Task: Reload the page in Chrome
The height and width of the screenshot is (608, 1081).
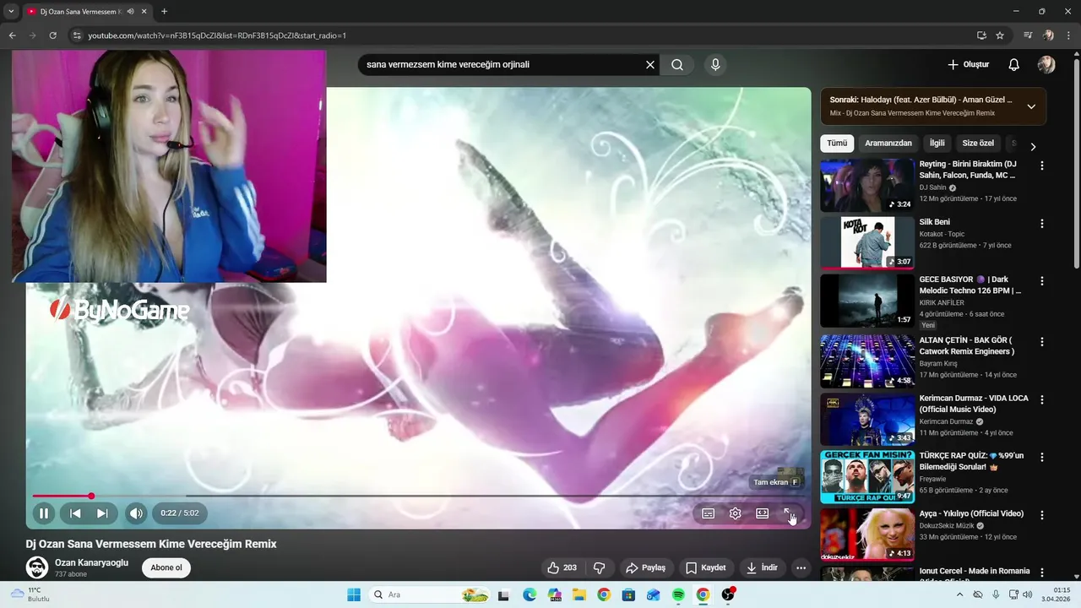Action: tap(52, 35)
